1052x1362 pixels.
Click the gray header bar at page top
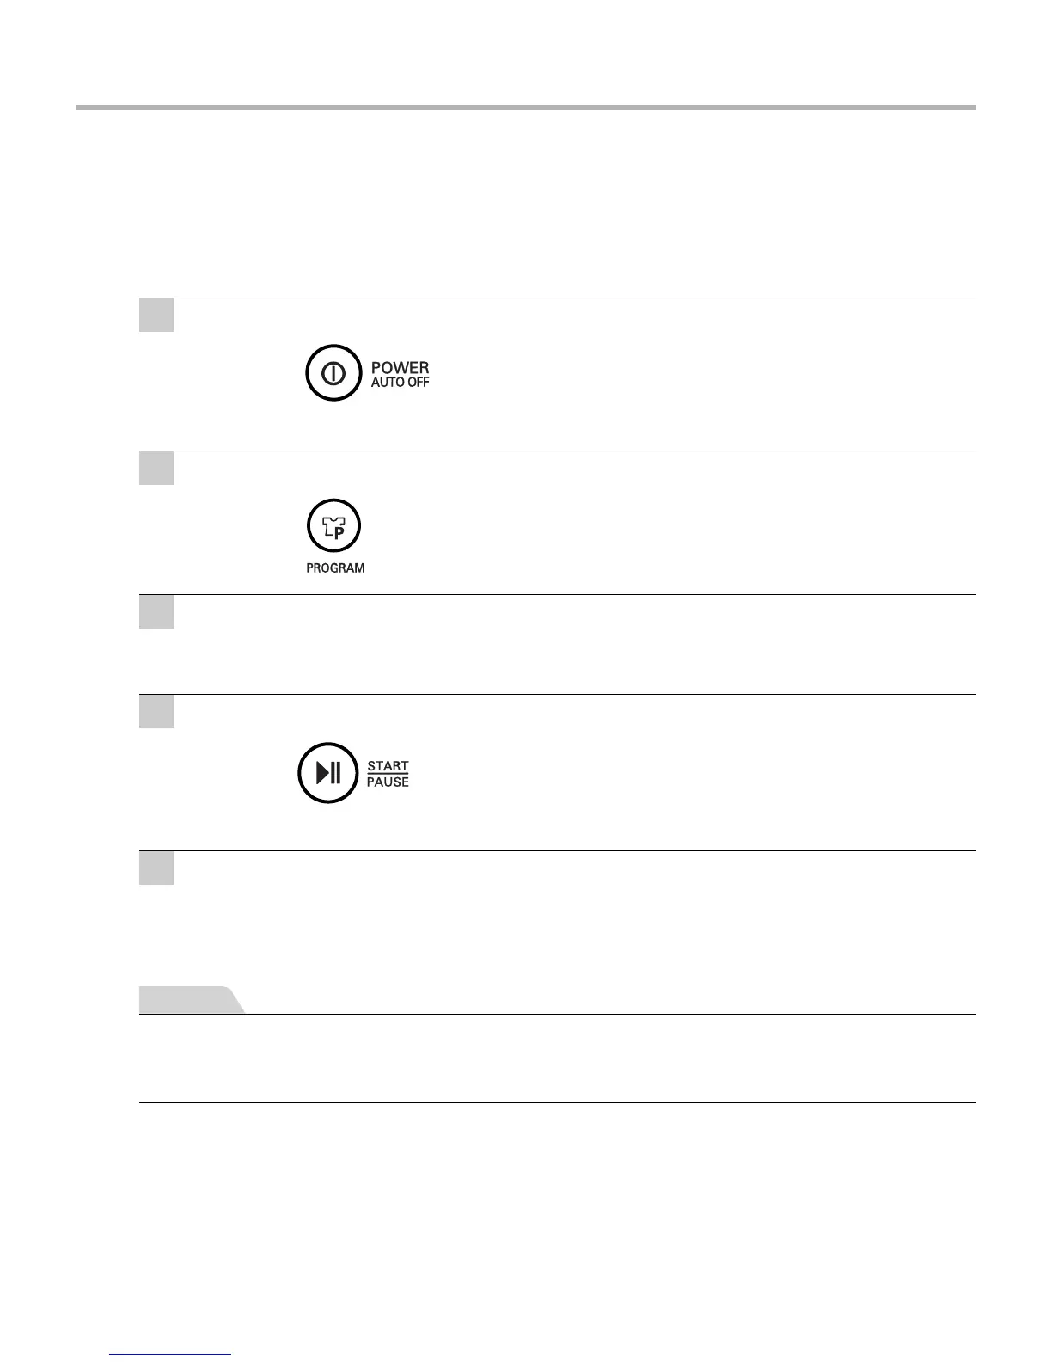click(526, 107)
